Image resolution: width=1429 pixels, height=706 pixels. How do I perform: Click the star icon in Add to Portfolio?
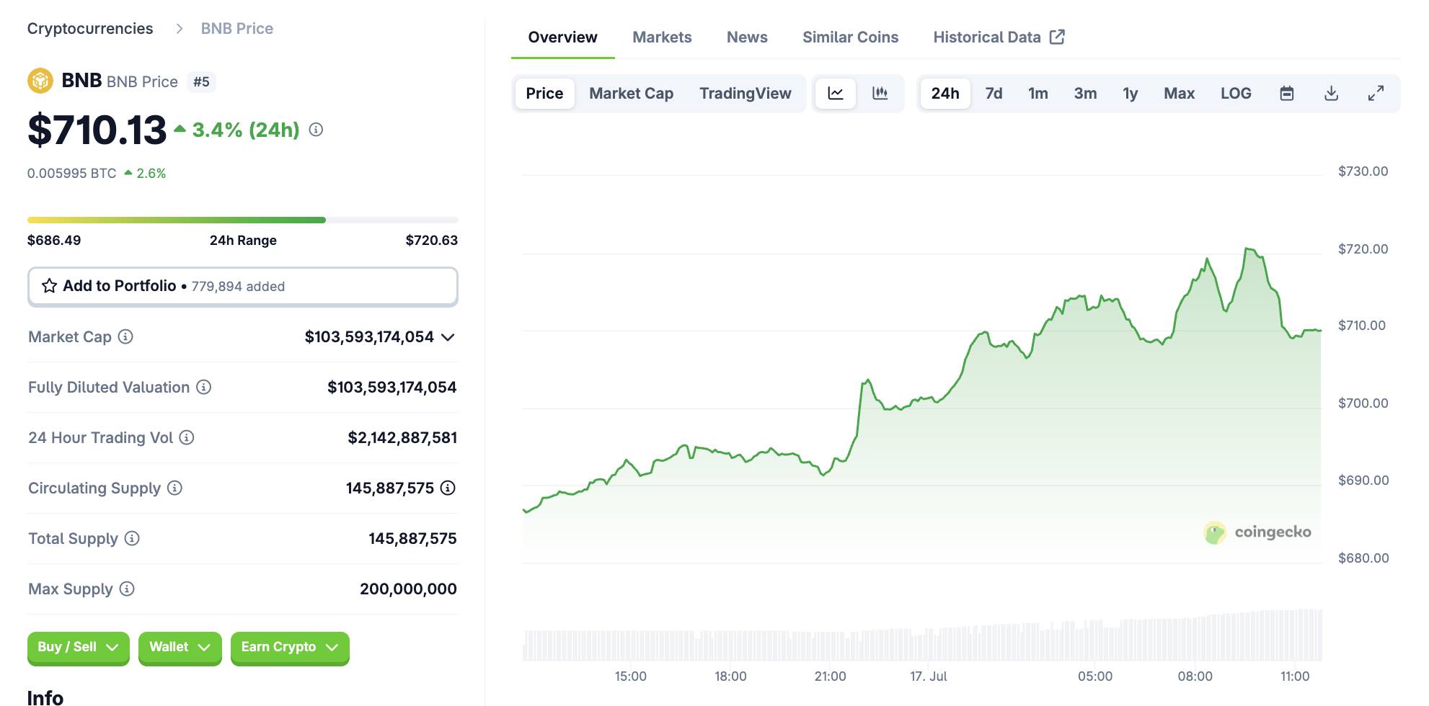(49, 286)
